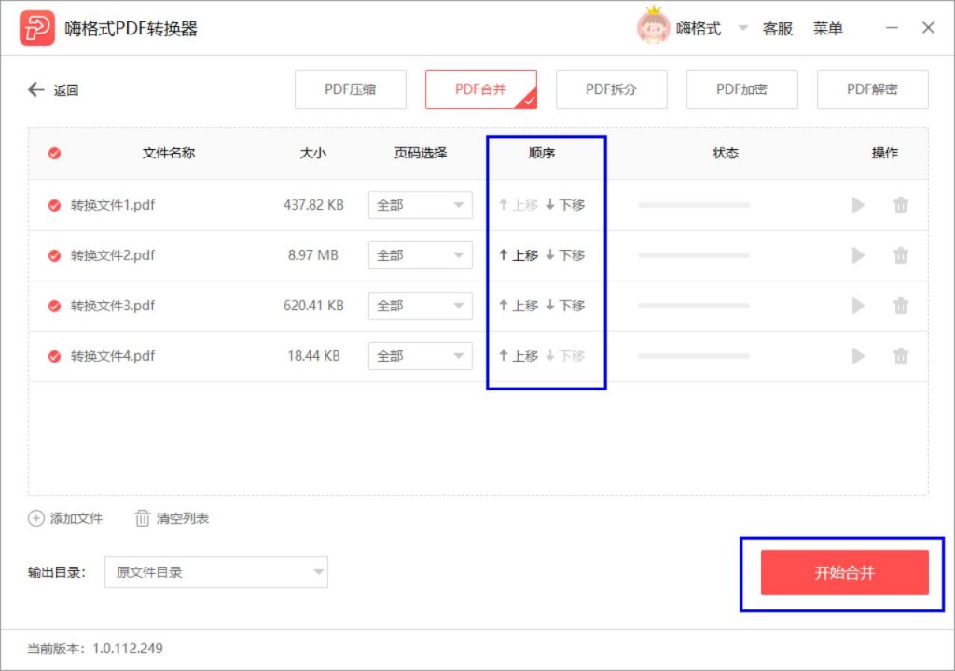Image resolution: width=955 pixels, height=671 pixels.
Task: Move 转换文件4.pdf up with 上移
Action: point(519,356)
